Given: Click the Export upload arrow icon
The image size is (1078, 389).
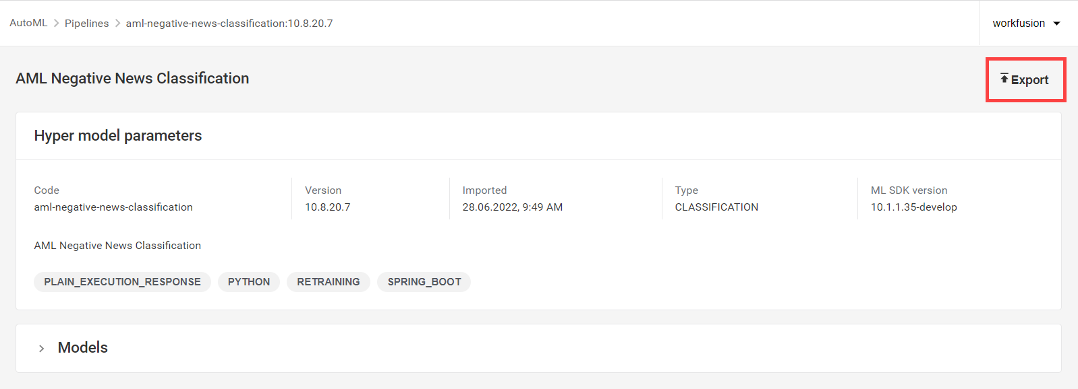Looking at the screenshot, I should point(1004,79).
